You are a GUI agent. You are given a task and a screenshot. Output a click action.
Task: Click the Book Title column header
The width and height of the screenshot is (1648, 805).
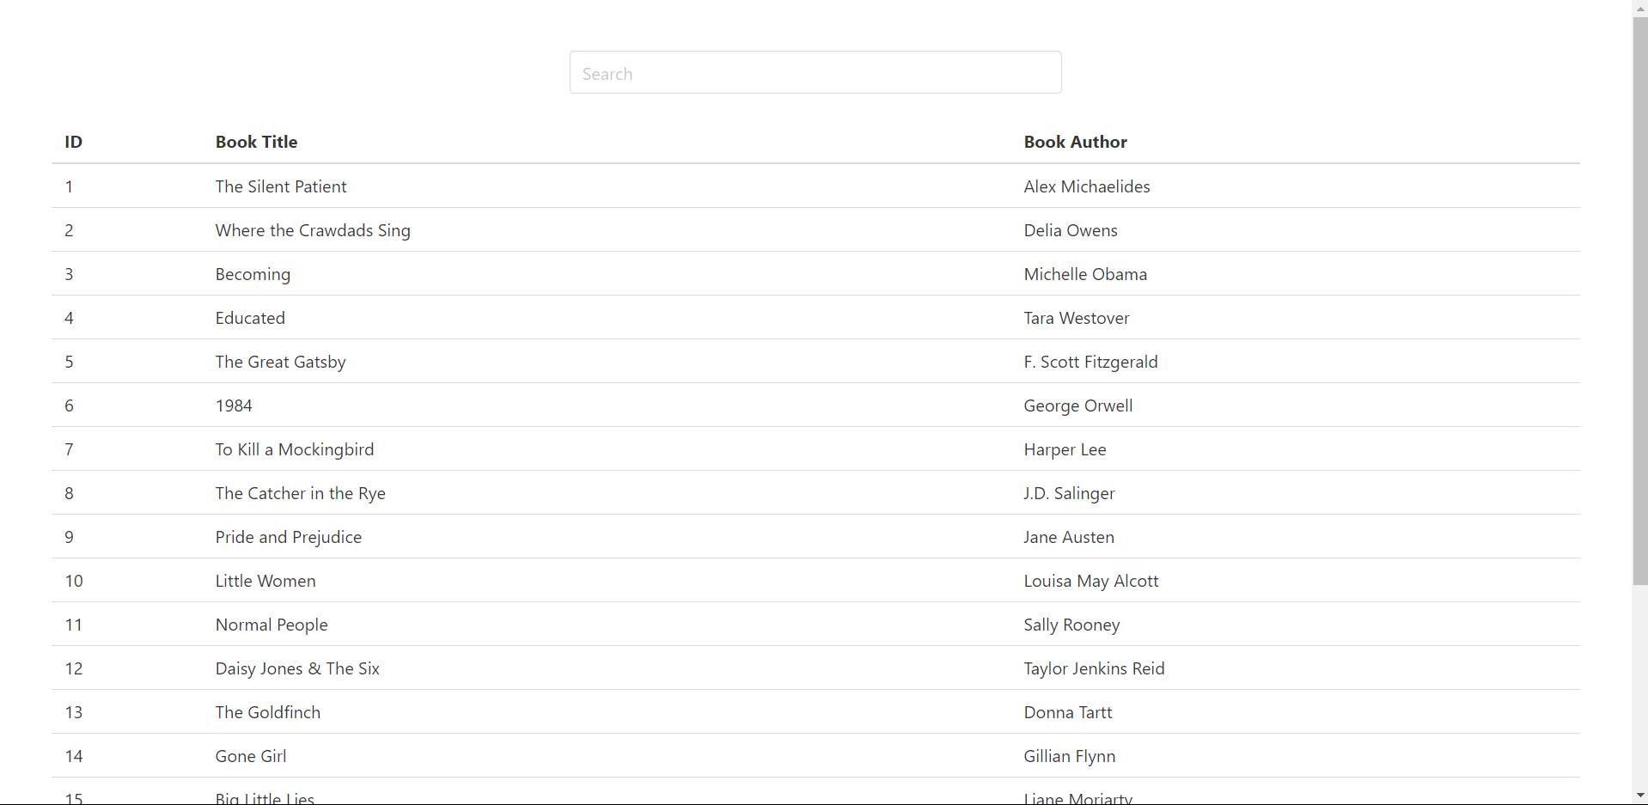pos(256,142)
